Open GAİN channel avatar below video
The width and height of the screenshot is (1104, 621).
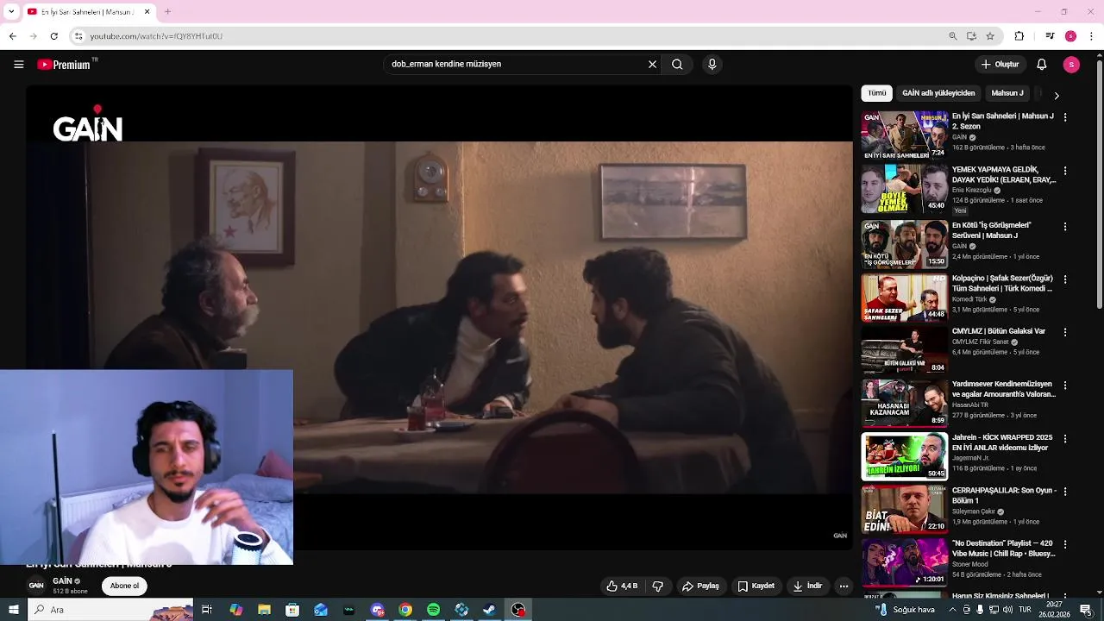coord(36,586)
